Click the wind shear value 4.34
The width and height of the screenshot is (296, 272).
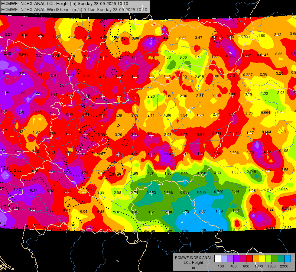[72, 37]
